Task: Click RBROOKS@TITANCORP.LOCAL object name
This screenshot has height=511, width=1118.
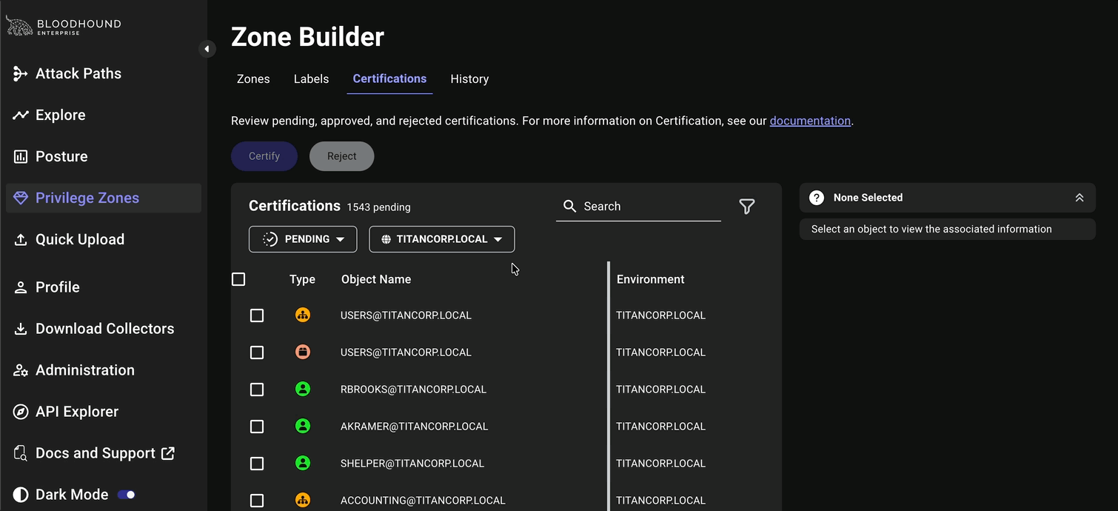Action: click(x=413, y=390)
